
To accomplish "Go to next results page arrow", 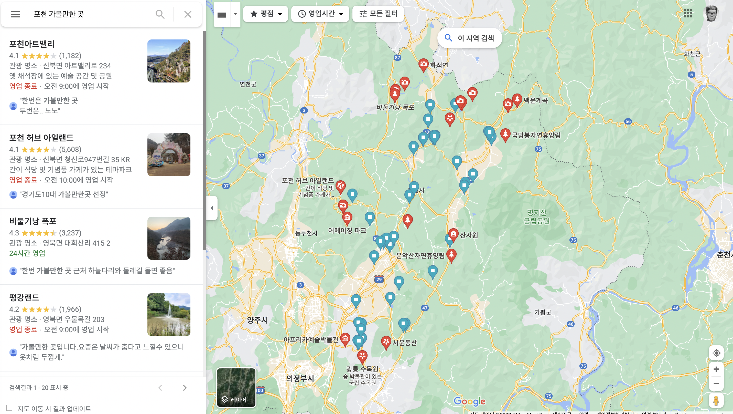I will click(x=185, y=388).
